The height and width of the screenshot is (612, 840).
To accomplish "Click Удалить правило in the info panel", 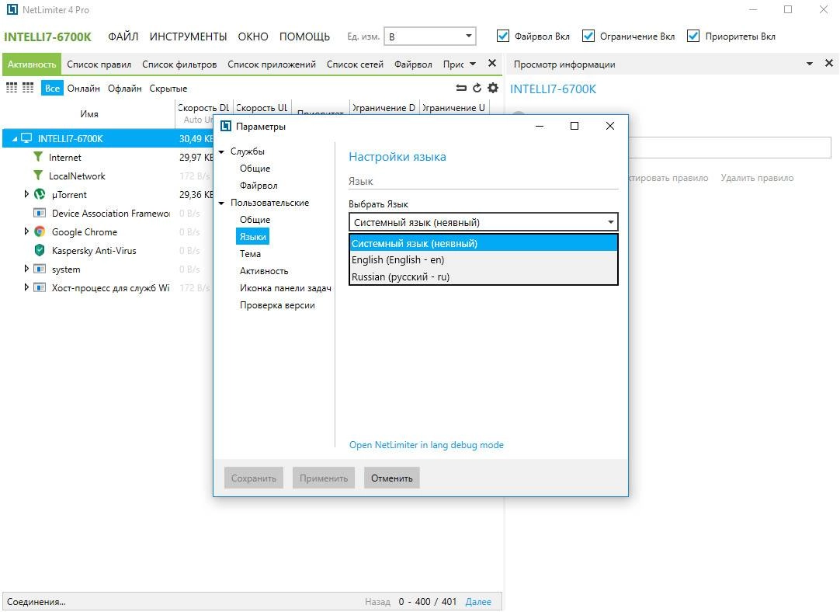I will click(757, 178).
